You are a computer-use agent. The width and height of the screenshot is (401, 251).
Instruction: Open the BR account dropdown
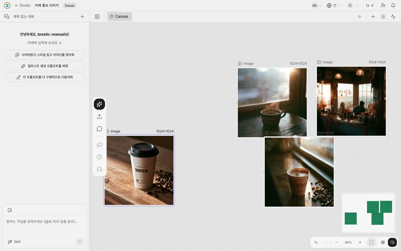317,6
